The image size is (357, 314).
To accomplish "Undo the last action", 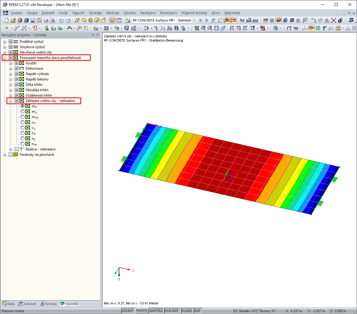I will point(62,21).
